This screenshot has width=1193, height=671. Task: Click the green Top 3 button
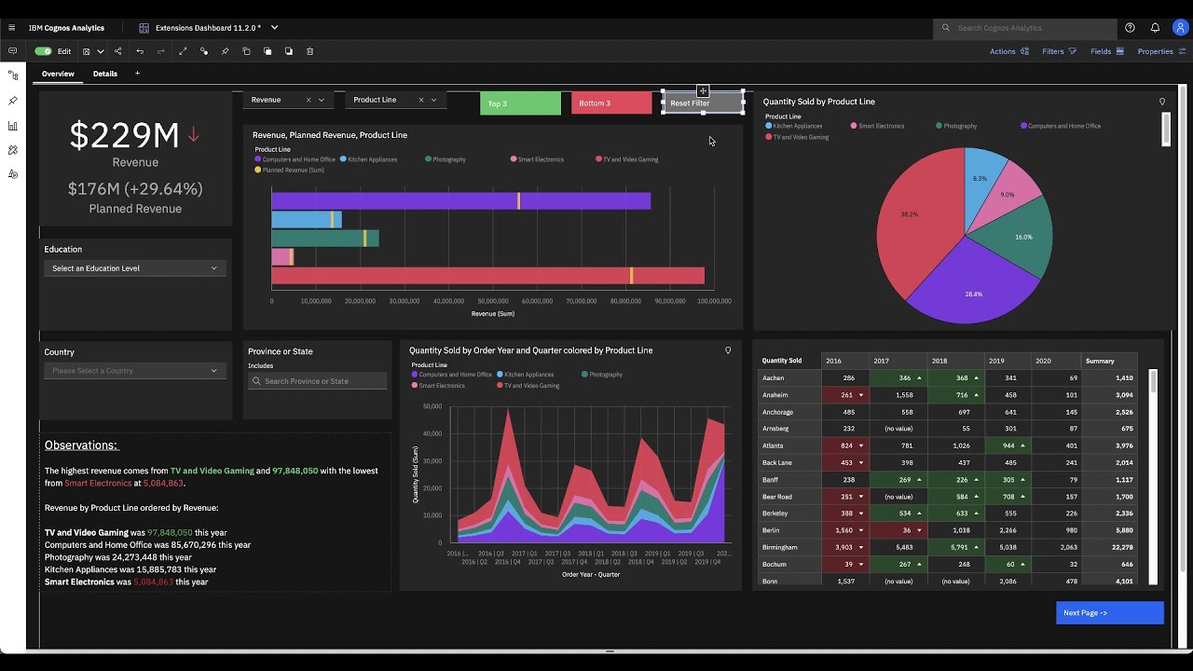[520, 103]
